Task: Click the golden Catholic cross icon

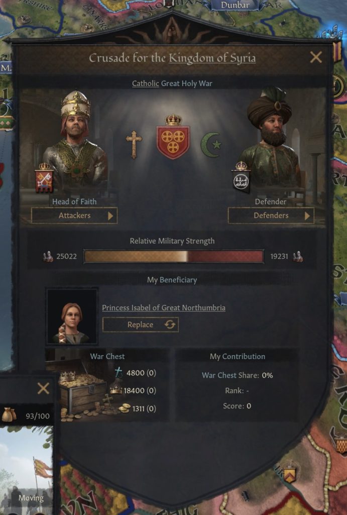Action: [x=134, y=144]
